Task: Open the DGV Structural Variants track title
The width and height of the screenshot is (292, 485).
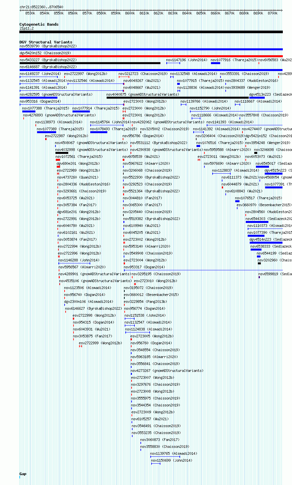Action: 46,42
